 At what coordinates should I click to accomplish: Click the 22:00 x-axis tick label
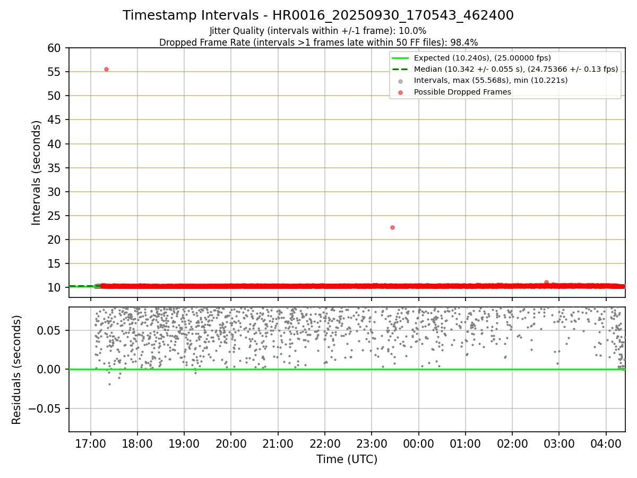tap(325, 443)
